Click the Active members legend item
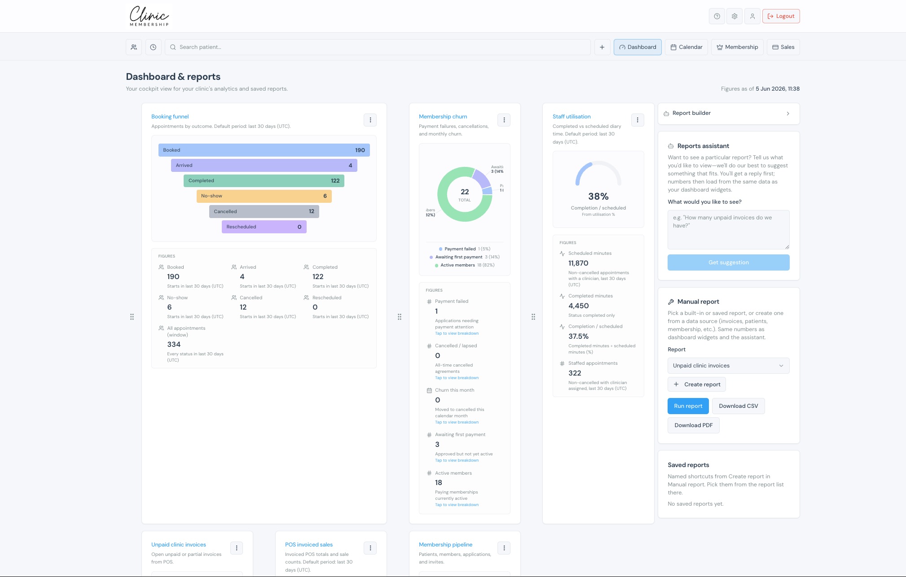The height and width of the screenshot is (577, 906). [x=464, y=265]
